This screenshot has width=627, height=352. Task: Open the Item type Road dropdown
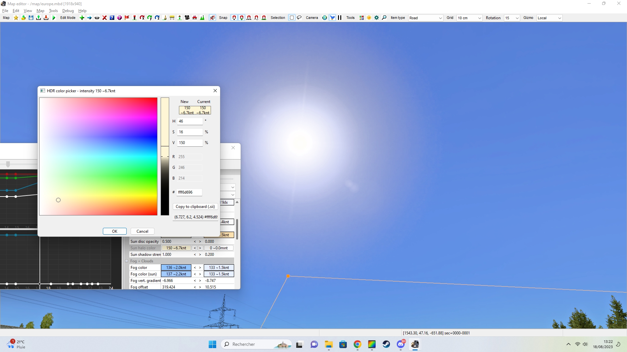click(426, 18)
